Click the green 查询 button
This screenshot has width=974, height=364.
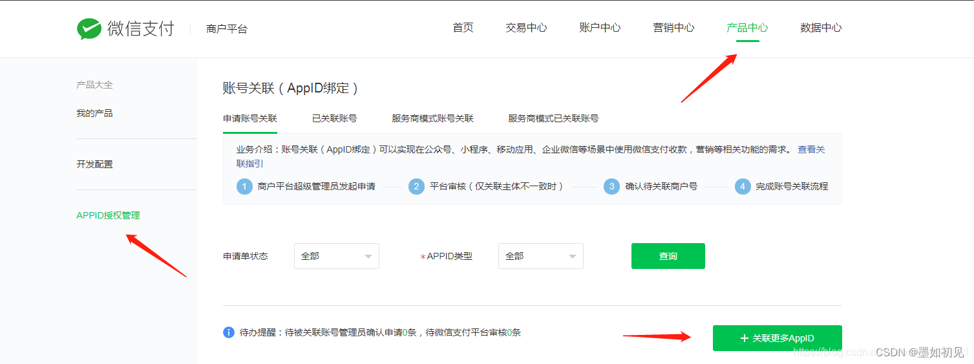pyautogui.click(x=668, y=256)
